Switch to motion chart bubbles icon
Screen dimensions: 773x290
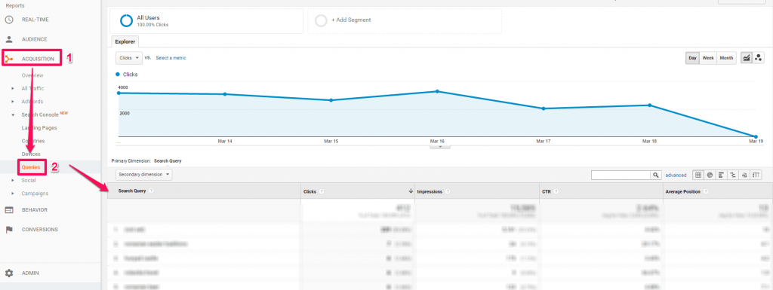coord(758,58)
